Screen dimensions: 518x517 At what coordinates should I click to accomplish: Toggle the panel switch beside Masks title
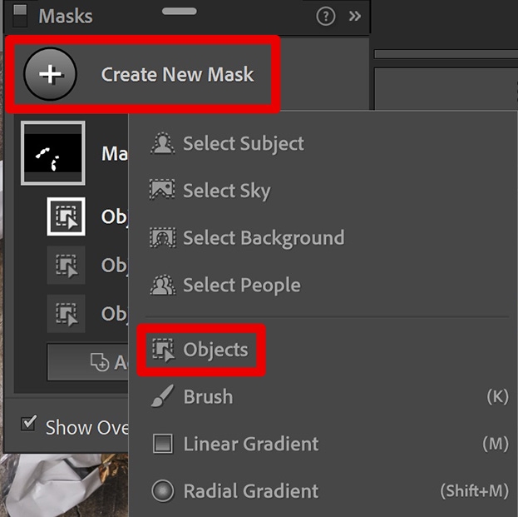(20, 16)
